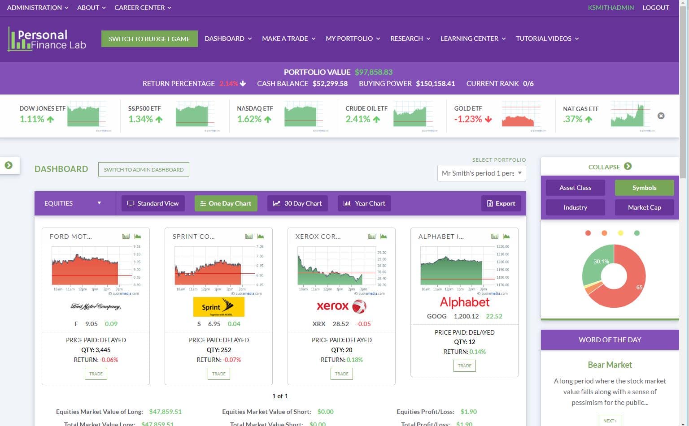Click the Xerox logo
The height and width of the screenshot is (426, 689).
click(341, 306)
